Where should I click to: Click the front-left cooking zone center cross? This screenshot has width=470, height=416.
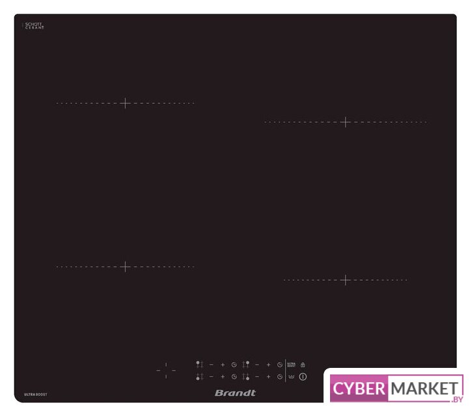pyautogui.click(x=125, y=266)
